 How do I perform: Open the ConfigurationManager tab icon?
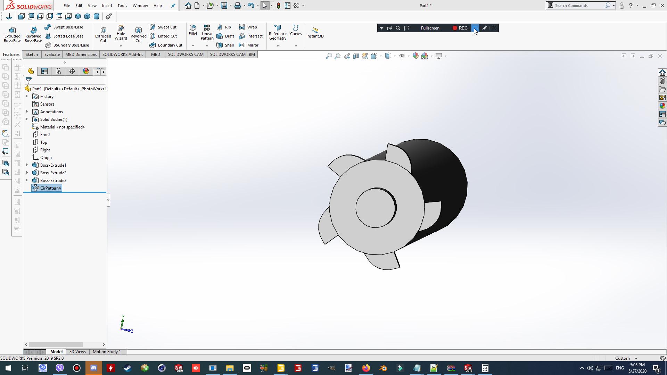pyautogui.click(x=58, y=71)
